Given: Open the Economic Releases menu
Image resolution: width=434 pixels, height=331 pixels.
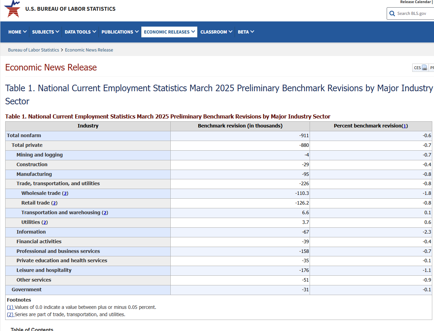Looking at the screenshot, I should click(169, 32).
